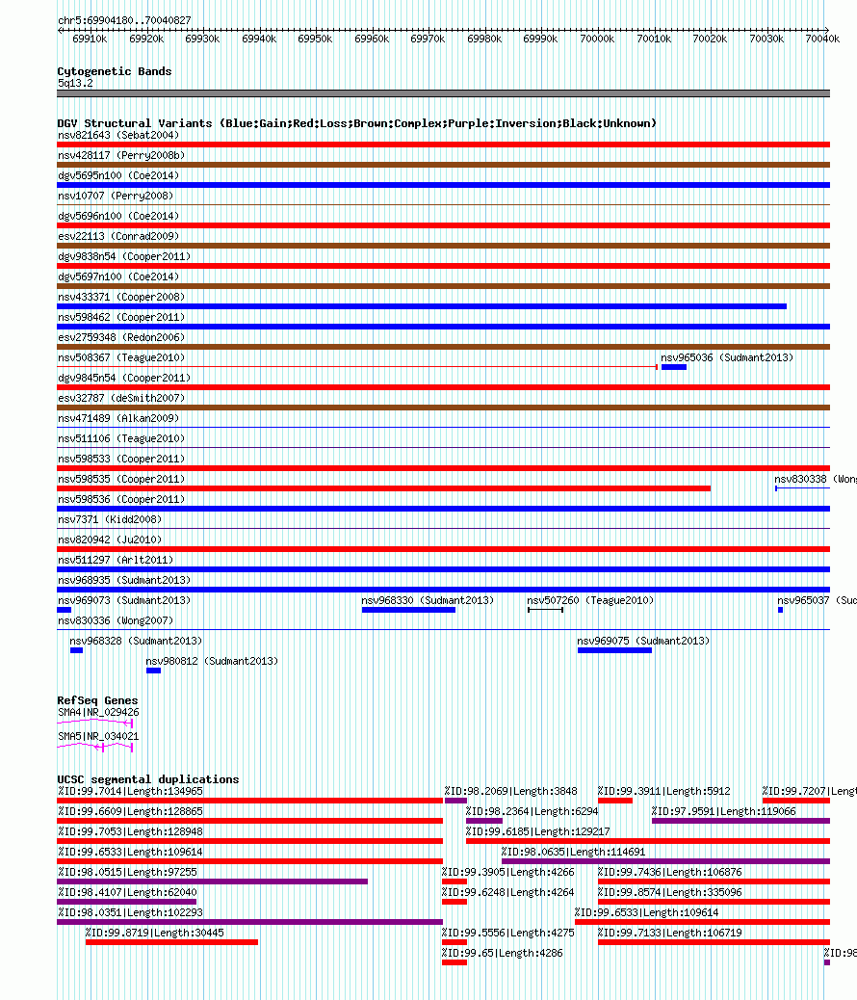Select the SMA5|NR_034021 gene glyph
The image size is (857, 1000).
click(95, 747)
